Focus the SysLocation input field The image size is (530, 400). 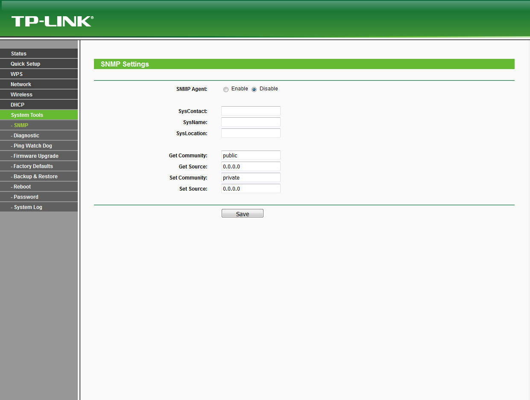[251, 133]
